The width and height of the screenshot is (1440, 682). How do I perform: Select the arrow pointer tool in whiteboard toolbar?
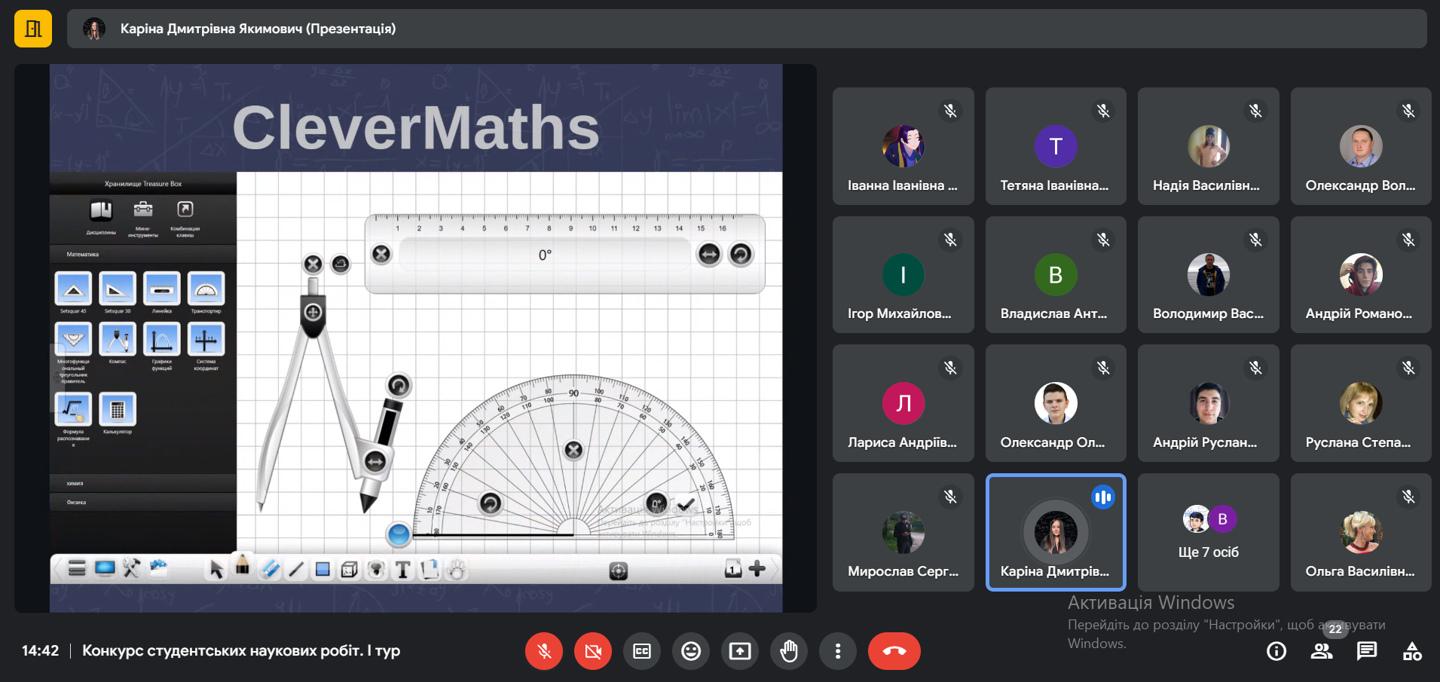216,570
